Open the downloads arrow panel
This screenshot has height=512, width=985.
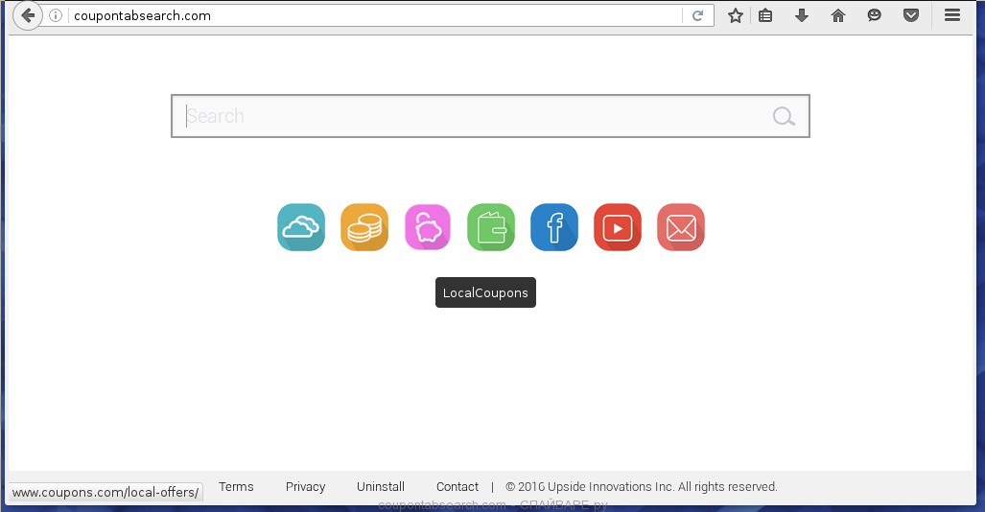[802, 15]
